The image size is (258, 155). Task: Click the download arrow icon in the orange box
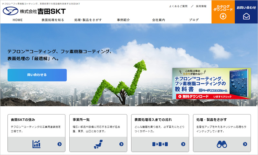pyautogui.click(x=223, y=16)
